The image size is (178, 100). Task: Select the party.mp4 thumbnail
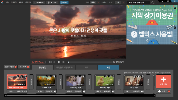(x=134, y=81)
